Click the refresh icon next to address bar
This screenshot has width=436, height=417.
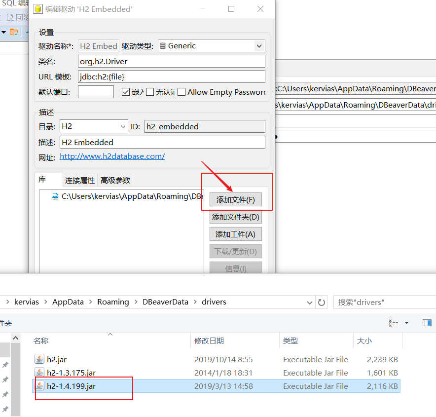point(322,303)
